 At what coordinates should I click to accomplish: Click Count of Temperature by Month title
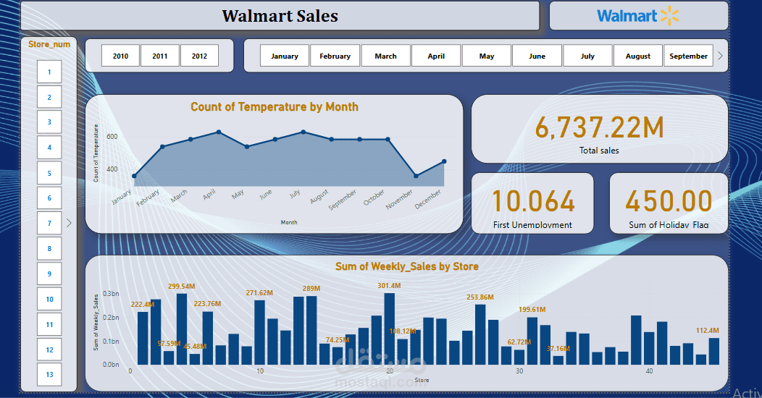point(274,107)
